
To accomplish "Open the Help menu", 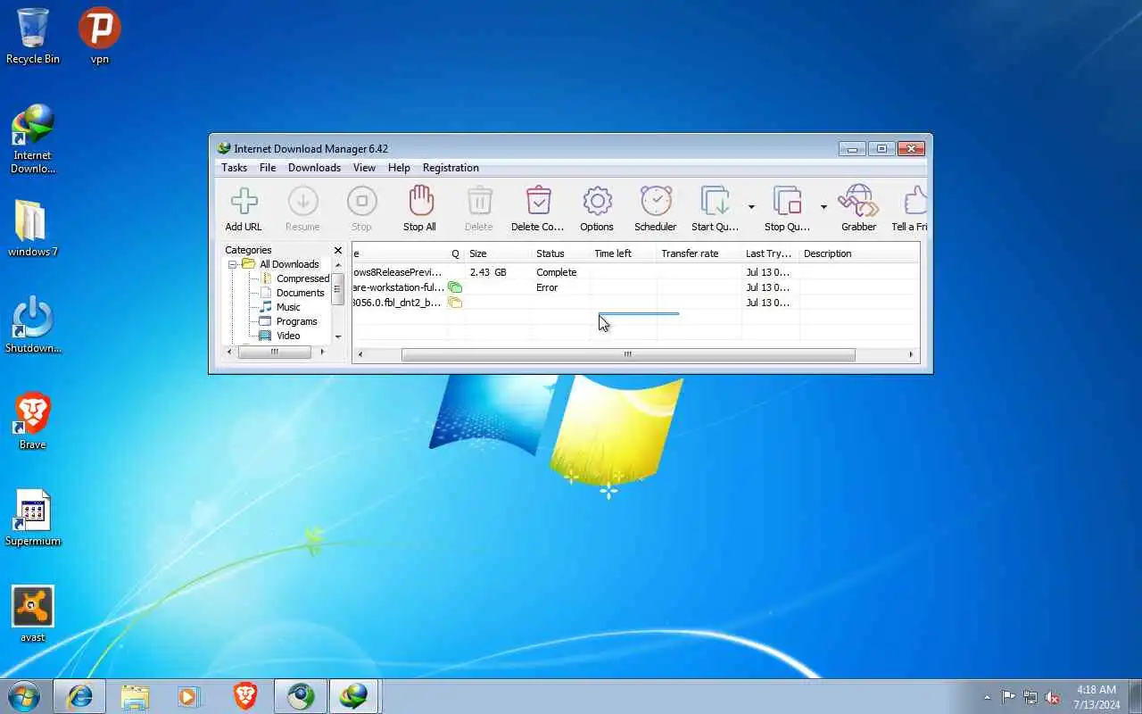I will (x=399, y=168).
